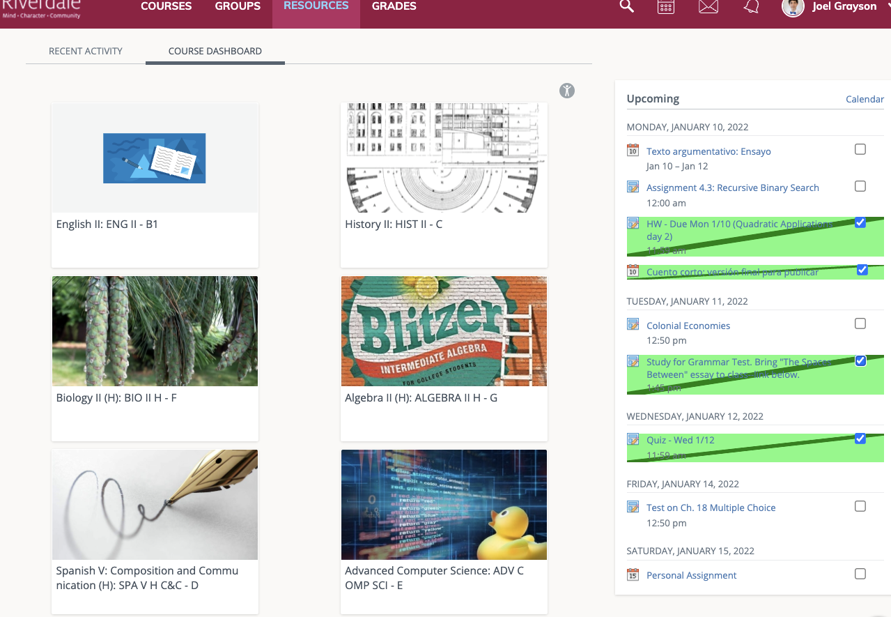891x617 pixels.
Task: Click Algebra II (H): ALGEBRA II H - G title
Action: click(x=421, y=398)
